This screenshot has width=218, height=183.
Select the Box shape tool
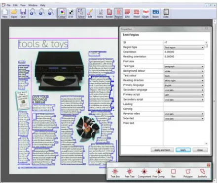[x=173, y=173]
